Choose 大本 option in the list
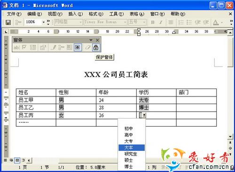The width and height of the screenshot is (235, 172). [132, 148]
